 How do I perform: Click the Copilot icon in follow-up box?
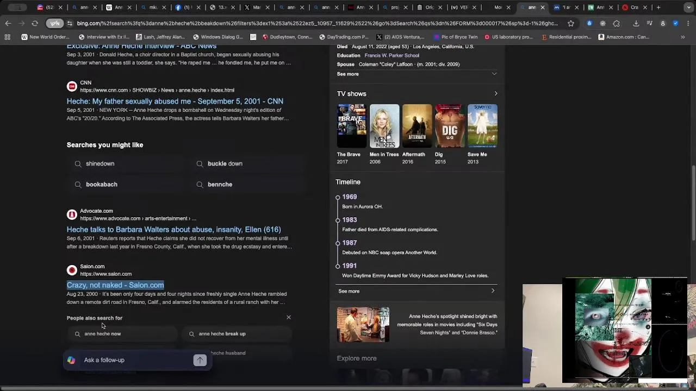pyautogui.click(x=71, y=360)
